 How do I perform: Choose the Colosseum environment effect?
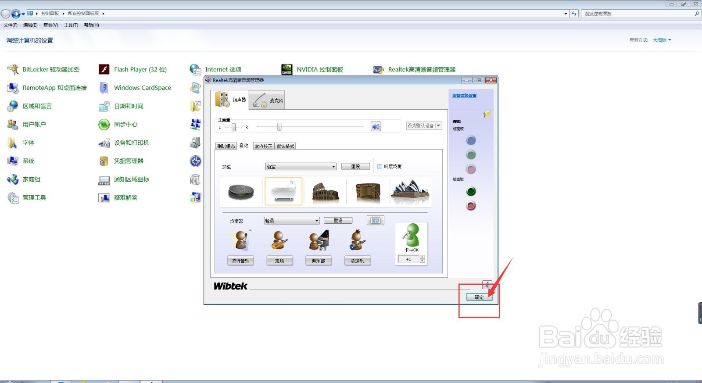click(x=326, y=192)
